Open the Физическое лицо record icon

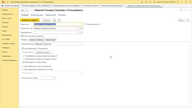coord(82,28)
